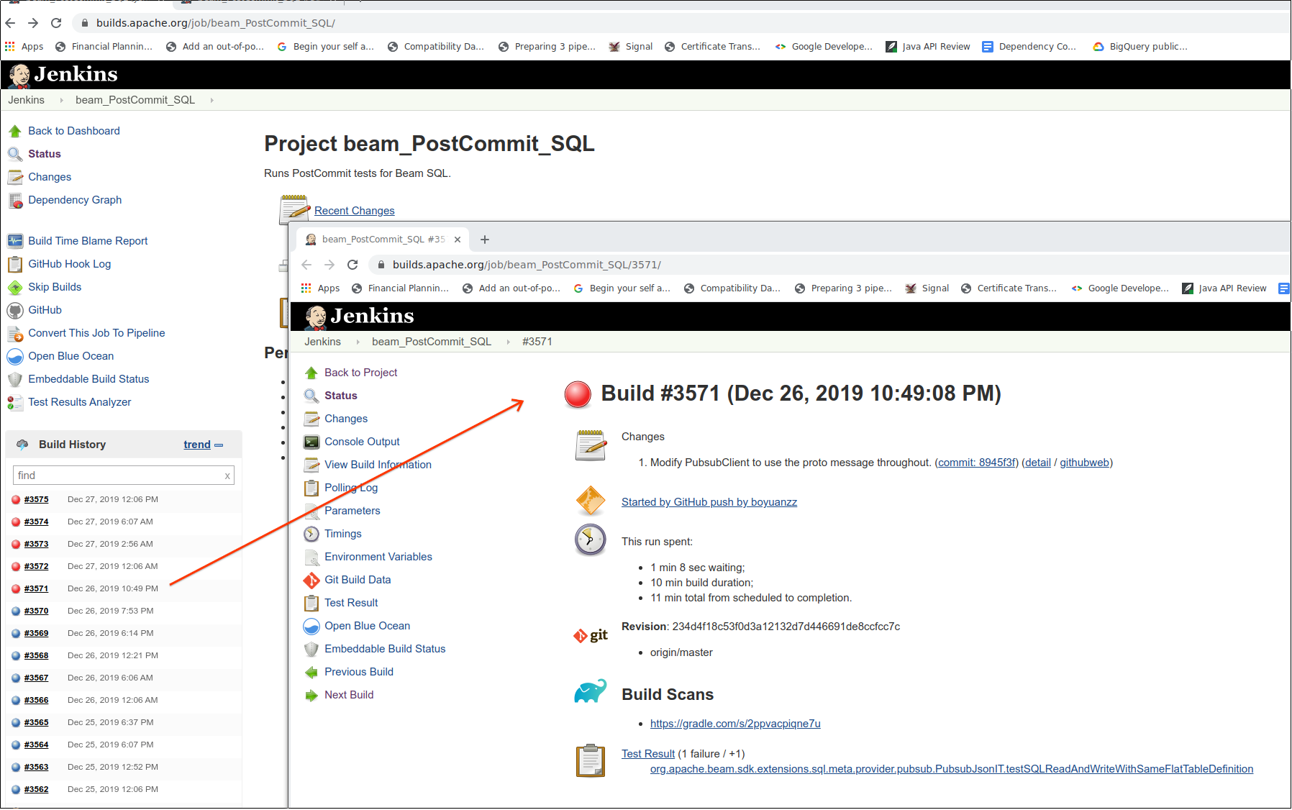Open the trend link in Build History

(197, 445)
